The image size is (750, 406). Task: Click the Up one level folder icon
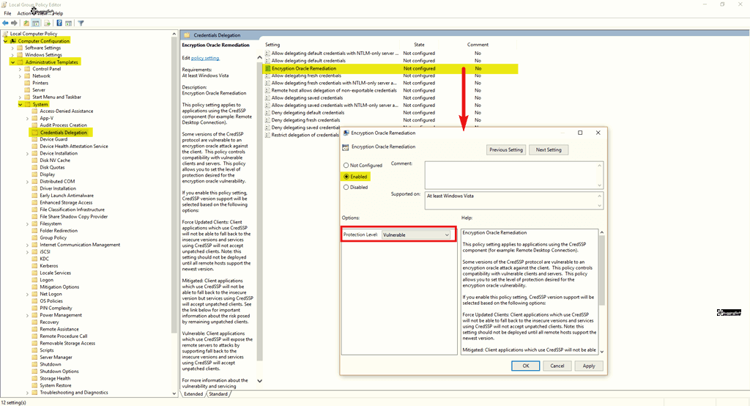pos(26,23)
